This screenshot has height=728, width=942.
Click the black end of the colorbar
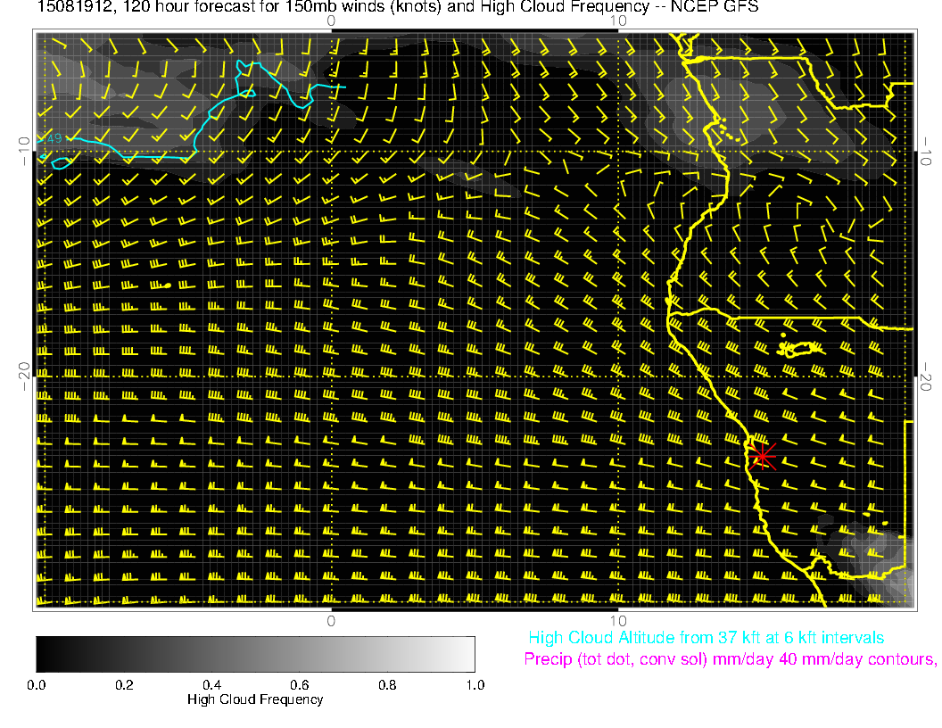(x=46, y=654)
